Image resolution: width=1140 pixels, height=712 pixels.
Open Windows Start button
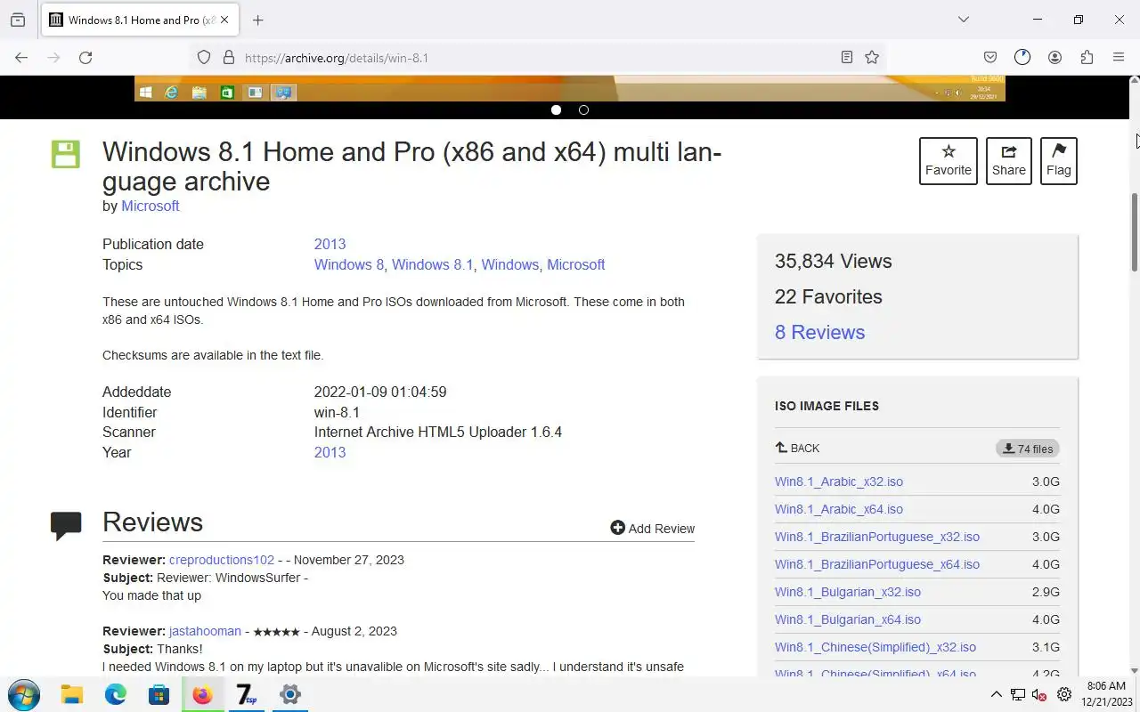coord(24,694)
